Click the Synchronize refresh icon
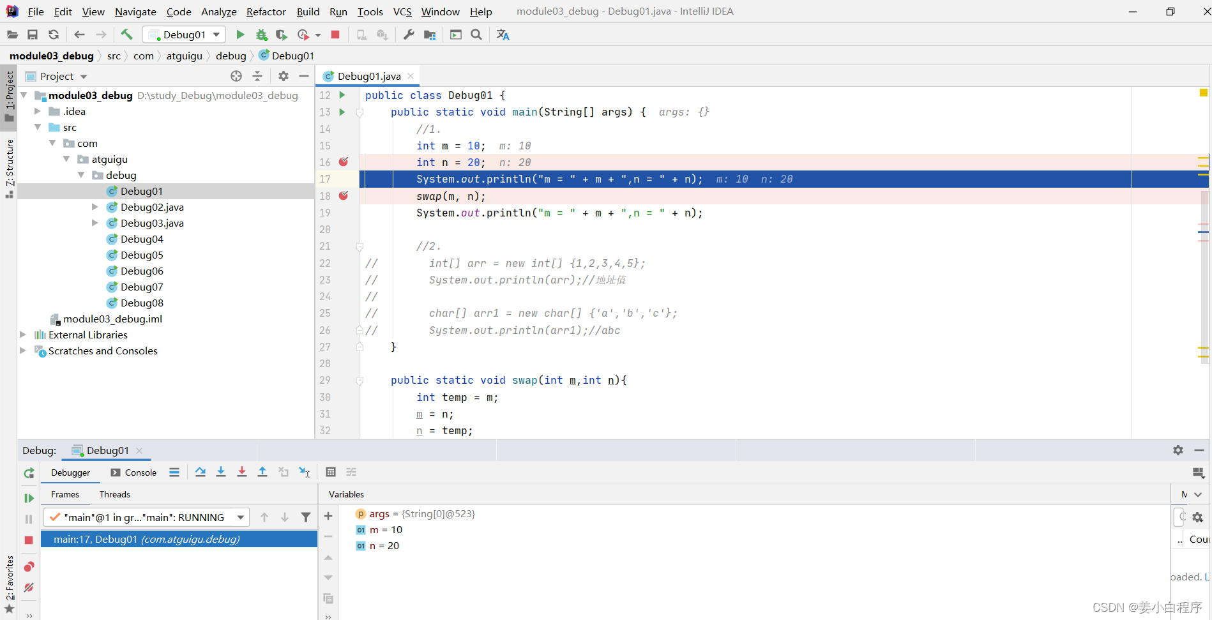Screen dimensions: 1212x620 (x=54, y=34)
